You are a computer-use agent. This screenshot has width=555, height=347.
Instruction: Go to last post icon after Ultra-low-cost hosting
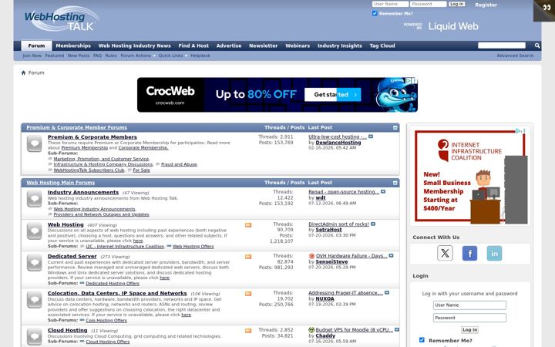point(371,136)
